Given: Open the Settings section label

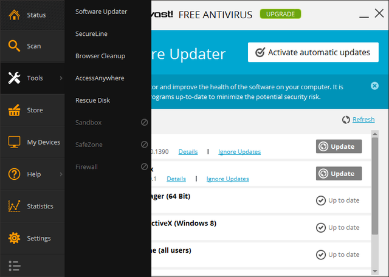Looking at the screenshot, I should [39, 238].
